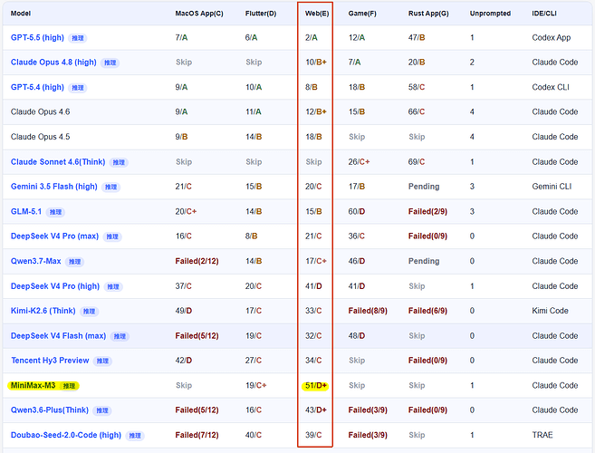Click the Game(F) column header
Screen dimensions: 595x453
(x=362, y=14)
